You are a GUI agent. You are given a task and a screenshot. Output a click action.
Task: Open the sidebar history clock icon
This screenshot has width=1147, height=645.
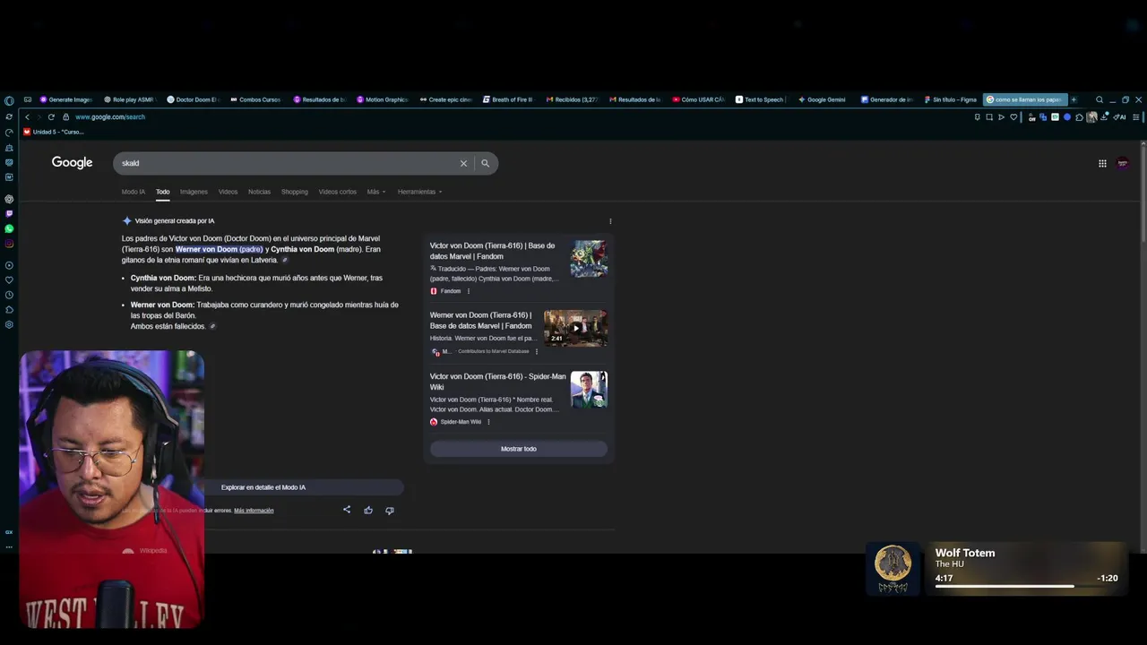click(9, 295)
